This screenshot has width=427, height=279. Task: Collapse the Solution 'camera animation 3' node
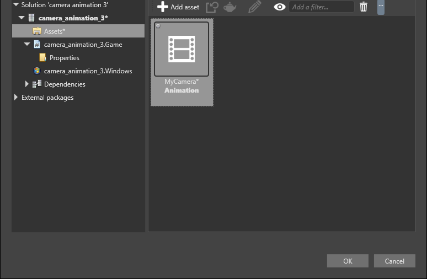click(16, 4)
